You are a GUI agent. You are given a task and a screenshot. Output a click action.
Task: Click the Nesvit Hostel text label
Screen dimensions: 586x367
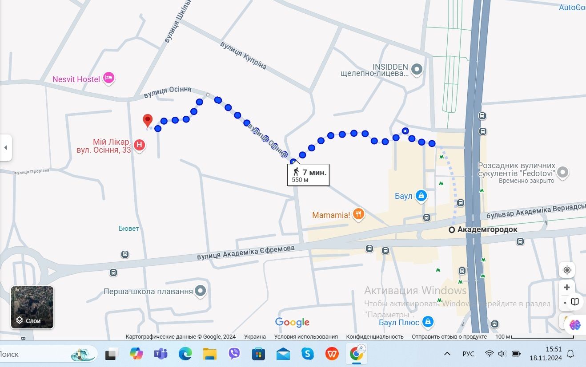click(x=76, y=79)
